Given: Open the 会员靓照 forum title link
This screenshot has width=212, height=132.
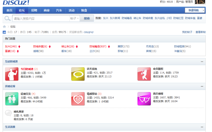Looking at the screenshot, I should (158, 69).
